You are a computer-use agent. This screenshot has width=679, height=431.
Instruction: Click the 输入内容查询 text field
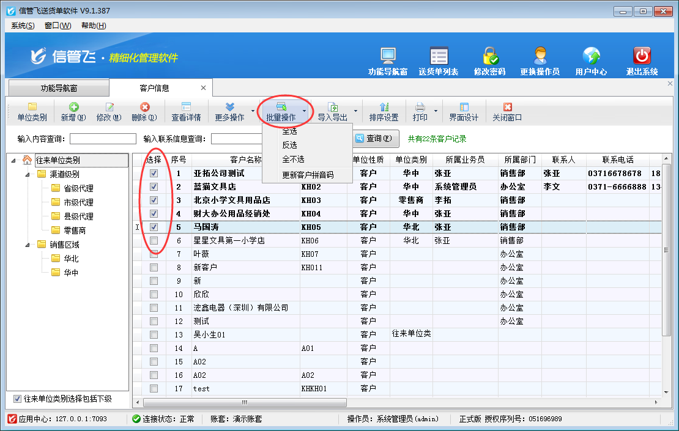(103, 139)
